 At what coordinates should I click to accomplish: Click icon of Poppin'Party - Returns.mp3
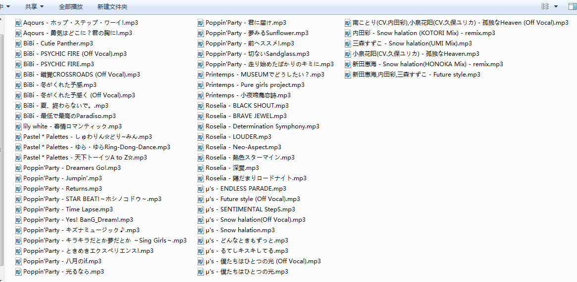tap(19, 189)
